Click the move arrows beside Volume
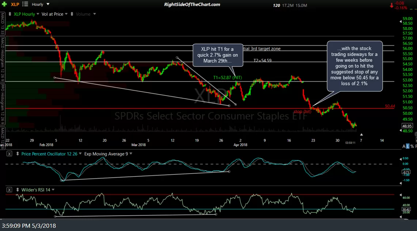Screen dimensions: 417x231 [72, 14]
